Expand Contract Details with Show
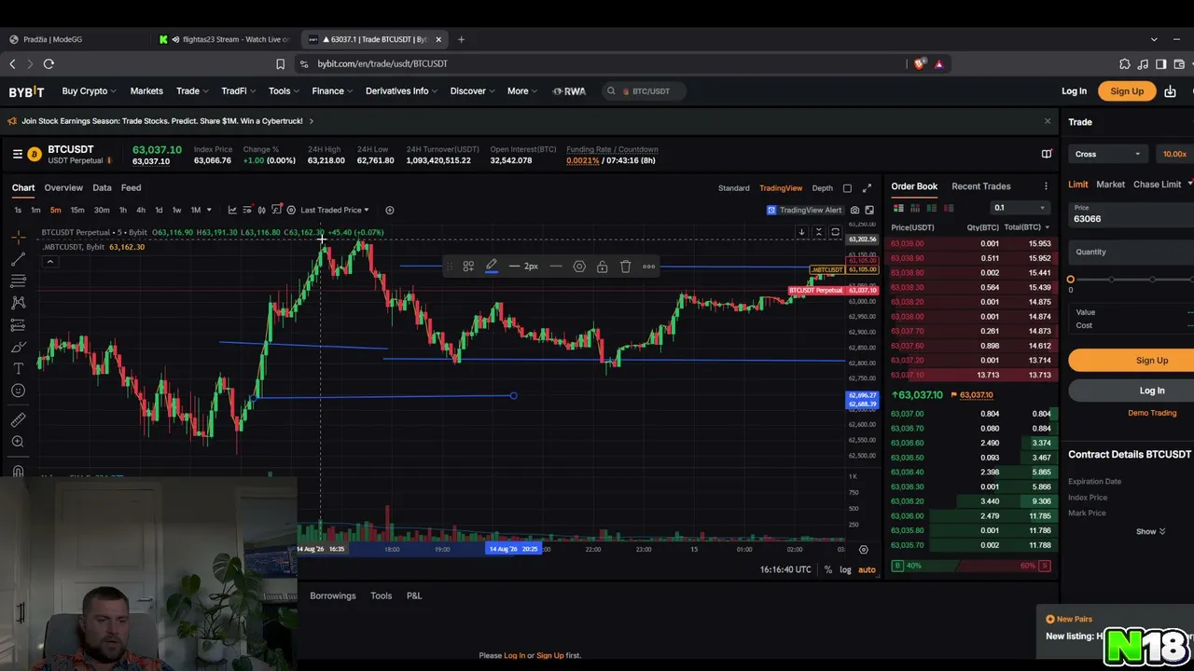The height and width of the screenshot is (671, 1194). pos(1150,531)
